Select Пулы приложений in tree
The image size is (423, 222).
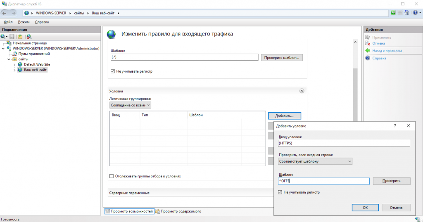click(x=34, y=54)
